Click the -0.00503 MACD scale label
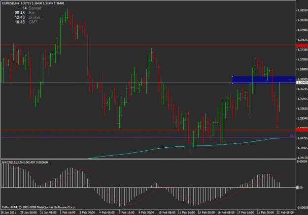 [x=302, y=207]
